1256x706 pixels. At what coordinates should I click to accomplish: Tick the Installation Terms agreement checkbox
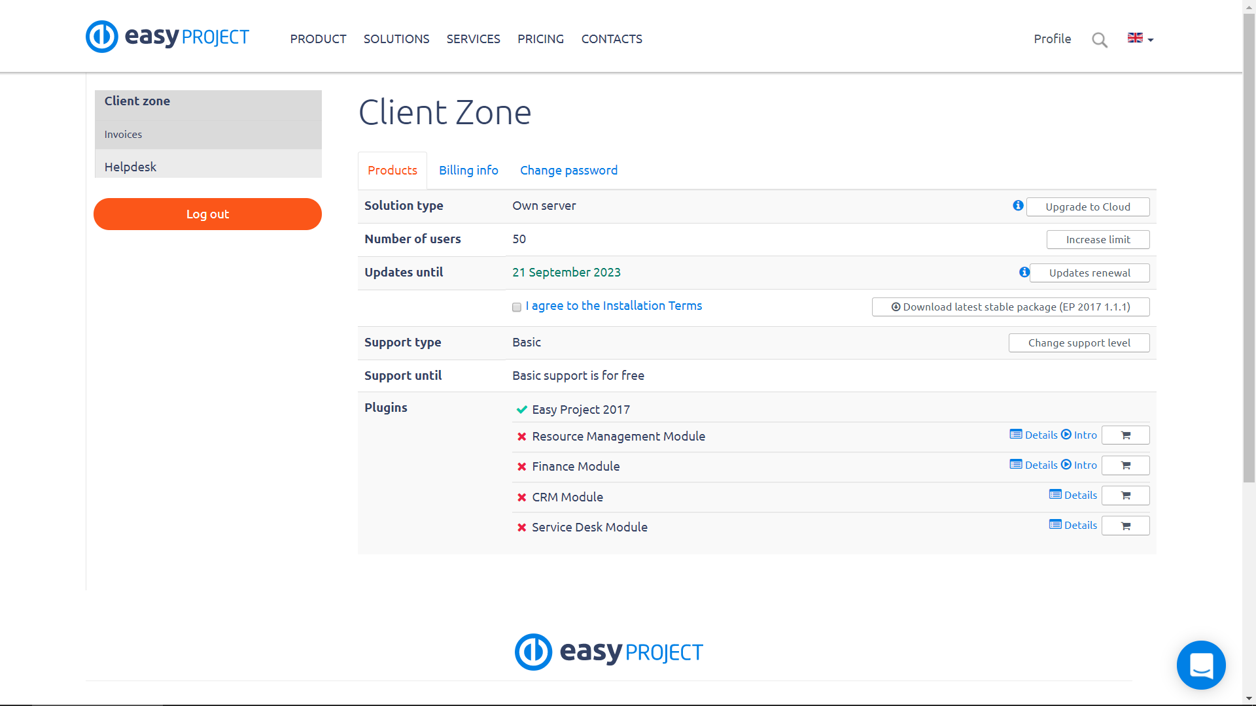517,307
